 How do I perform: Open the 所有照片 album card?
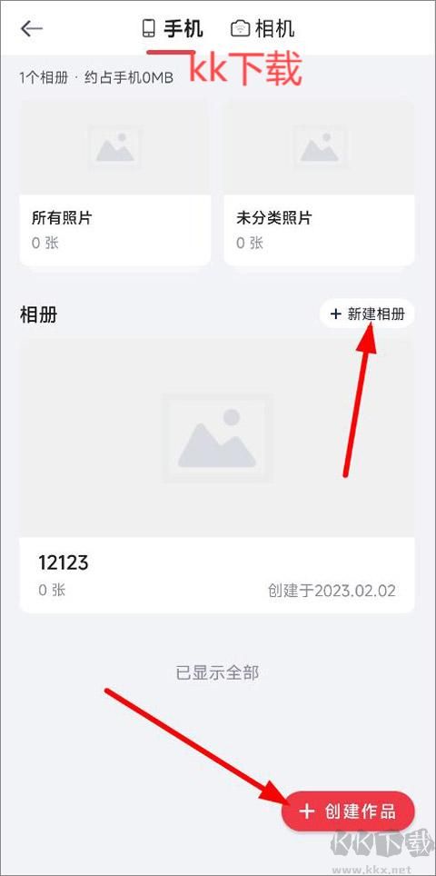pyautogui.click(x=115, y=182)
